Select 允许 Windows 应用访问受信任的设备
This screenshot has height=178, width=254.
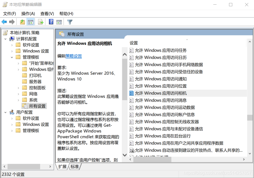169,72
